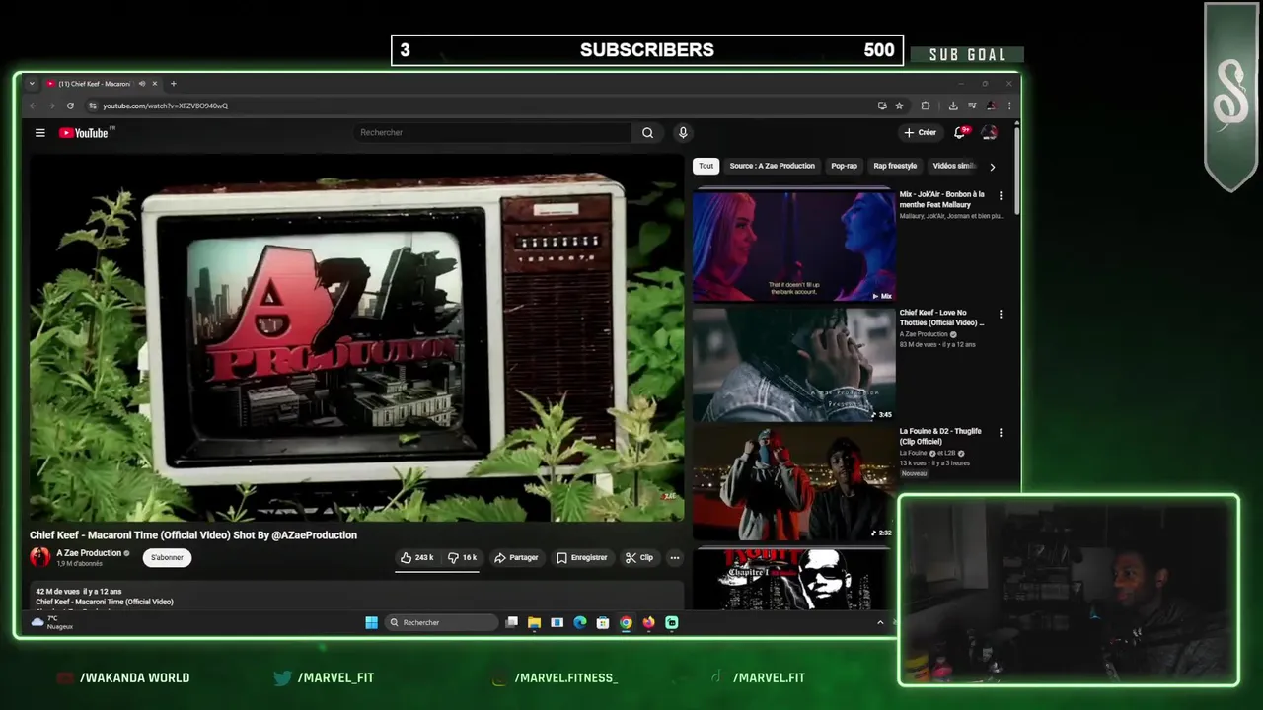Click in the YouTube Rechercher search field
The image size is (1263, 710).
click(x=492, y=133)
